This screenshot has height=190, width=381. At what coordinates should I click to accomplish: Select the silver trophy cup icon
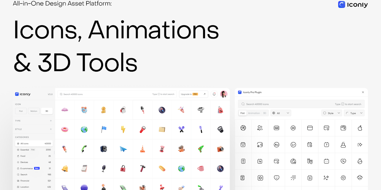click(x=201, y=110)
